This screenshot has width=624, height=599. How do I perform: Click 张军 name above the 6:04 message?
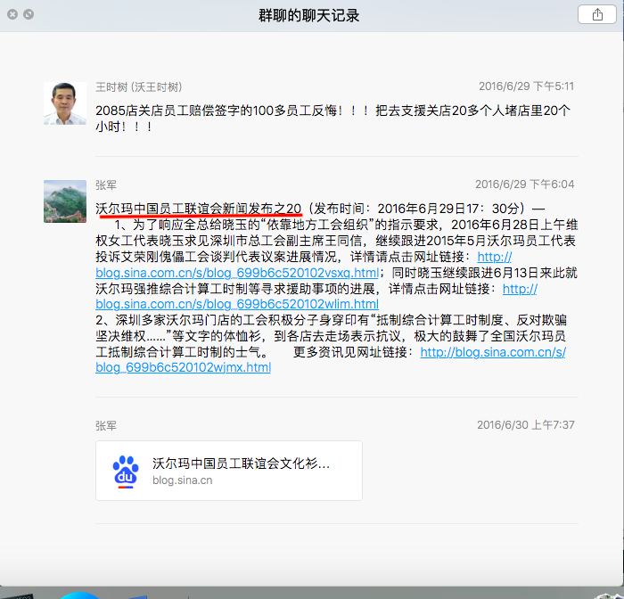[106, 185]
